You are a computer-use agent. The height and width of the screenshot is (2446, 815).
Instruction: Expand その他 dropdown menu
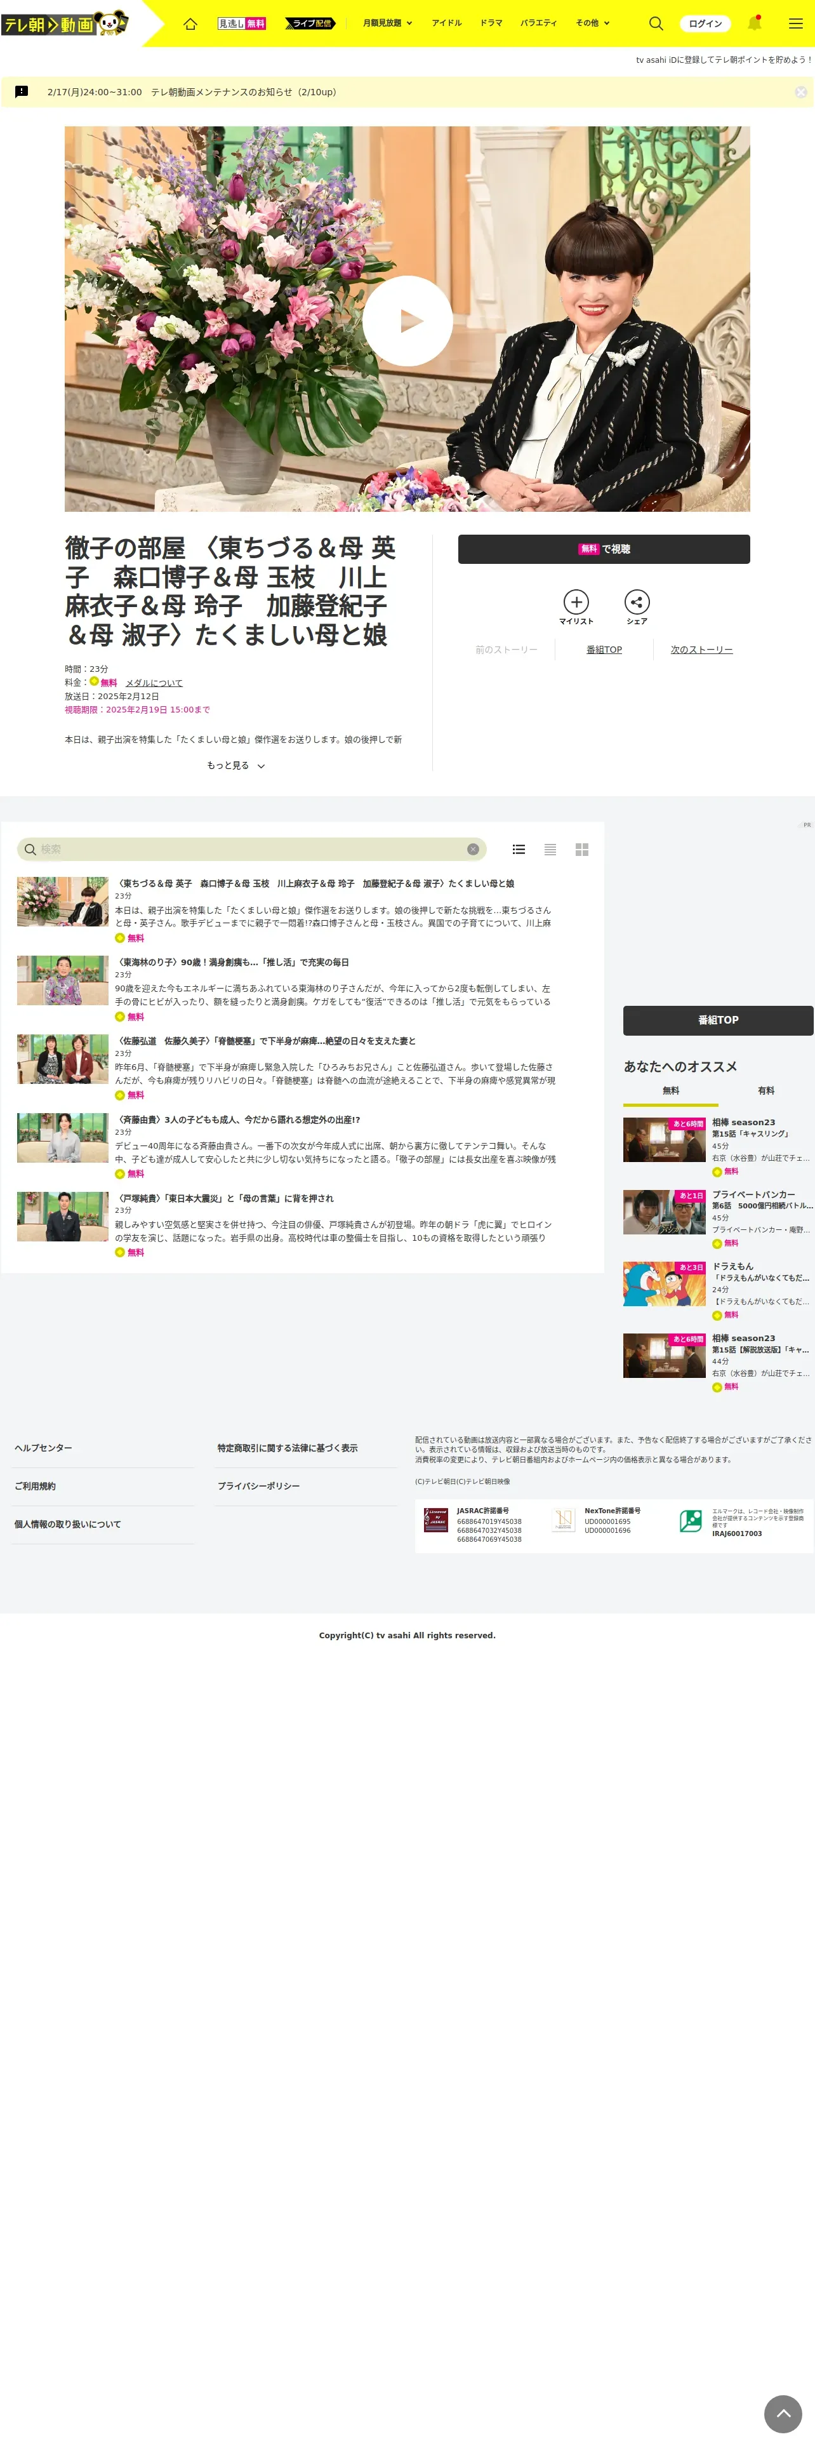(593, 23)
